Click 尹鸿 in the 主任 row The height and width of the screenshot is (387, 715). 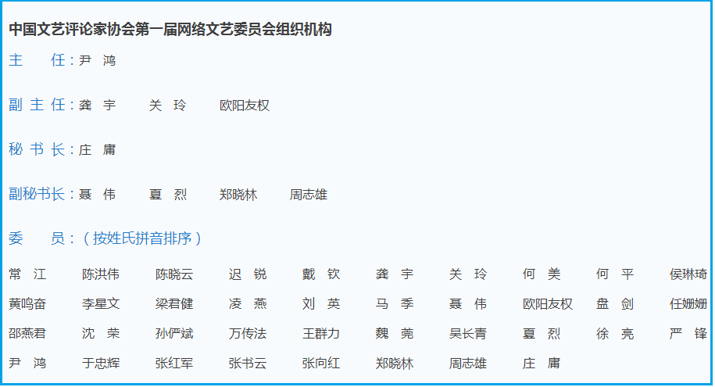97,60
